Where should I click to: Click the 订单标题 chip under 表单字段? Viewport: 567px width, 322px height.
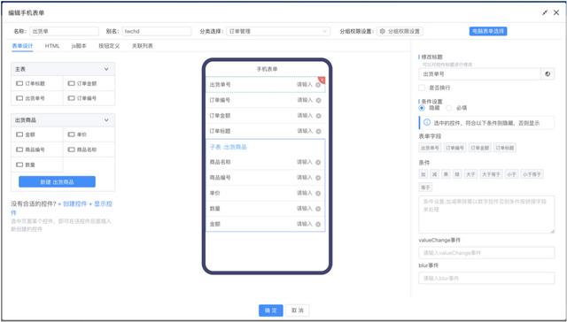tap(505, 148)
